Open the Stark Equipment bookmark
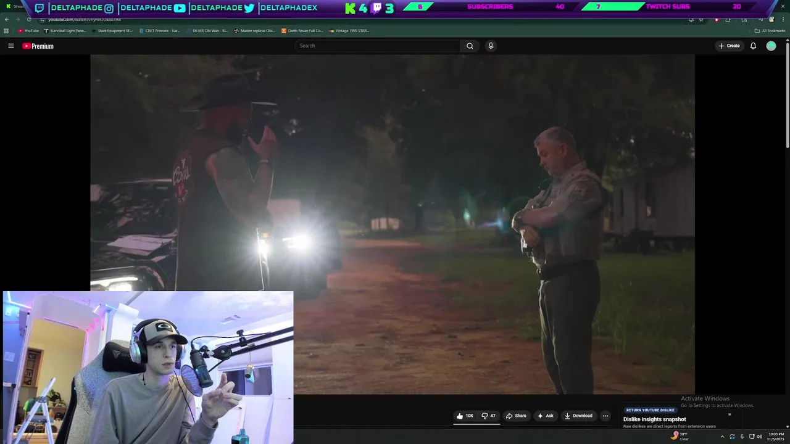Image resolution: width=790 pixels, height=444 pixels. click(112, 30)
